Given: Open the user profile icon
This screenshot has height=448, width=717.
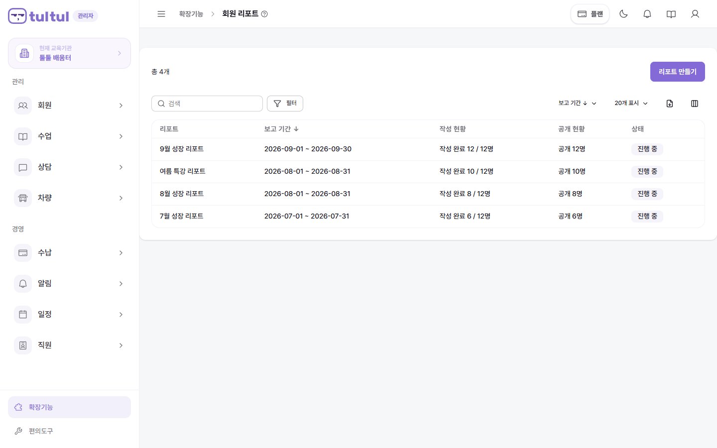Looking at the screenshot, I should [695, 14].
